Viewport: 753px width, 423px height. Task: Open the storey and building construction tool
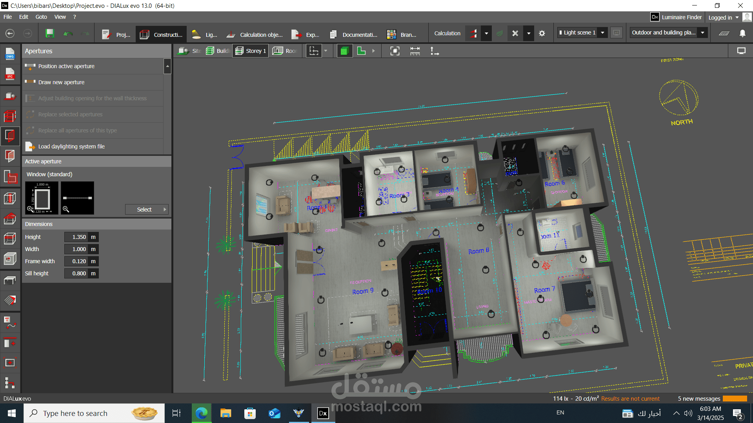tap(10, 116)
